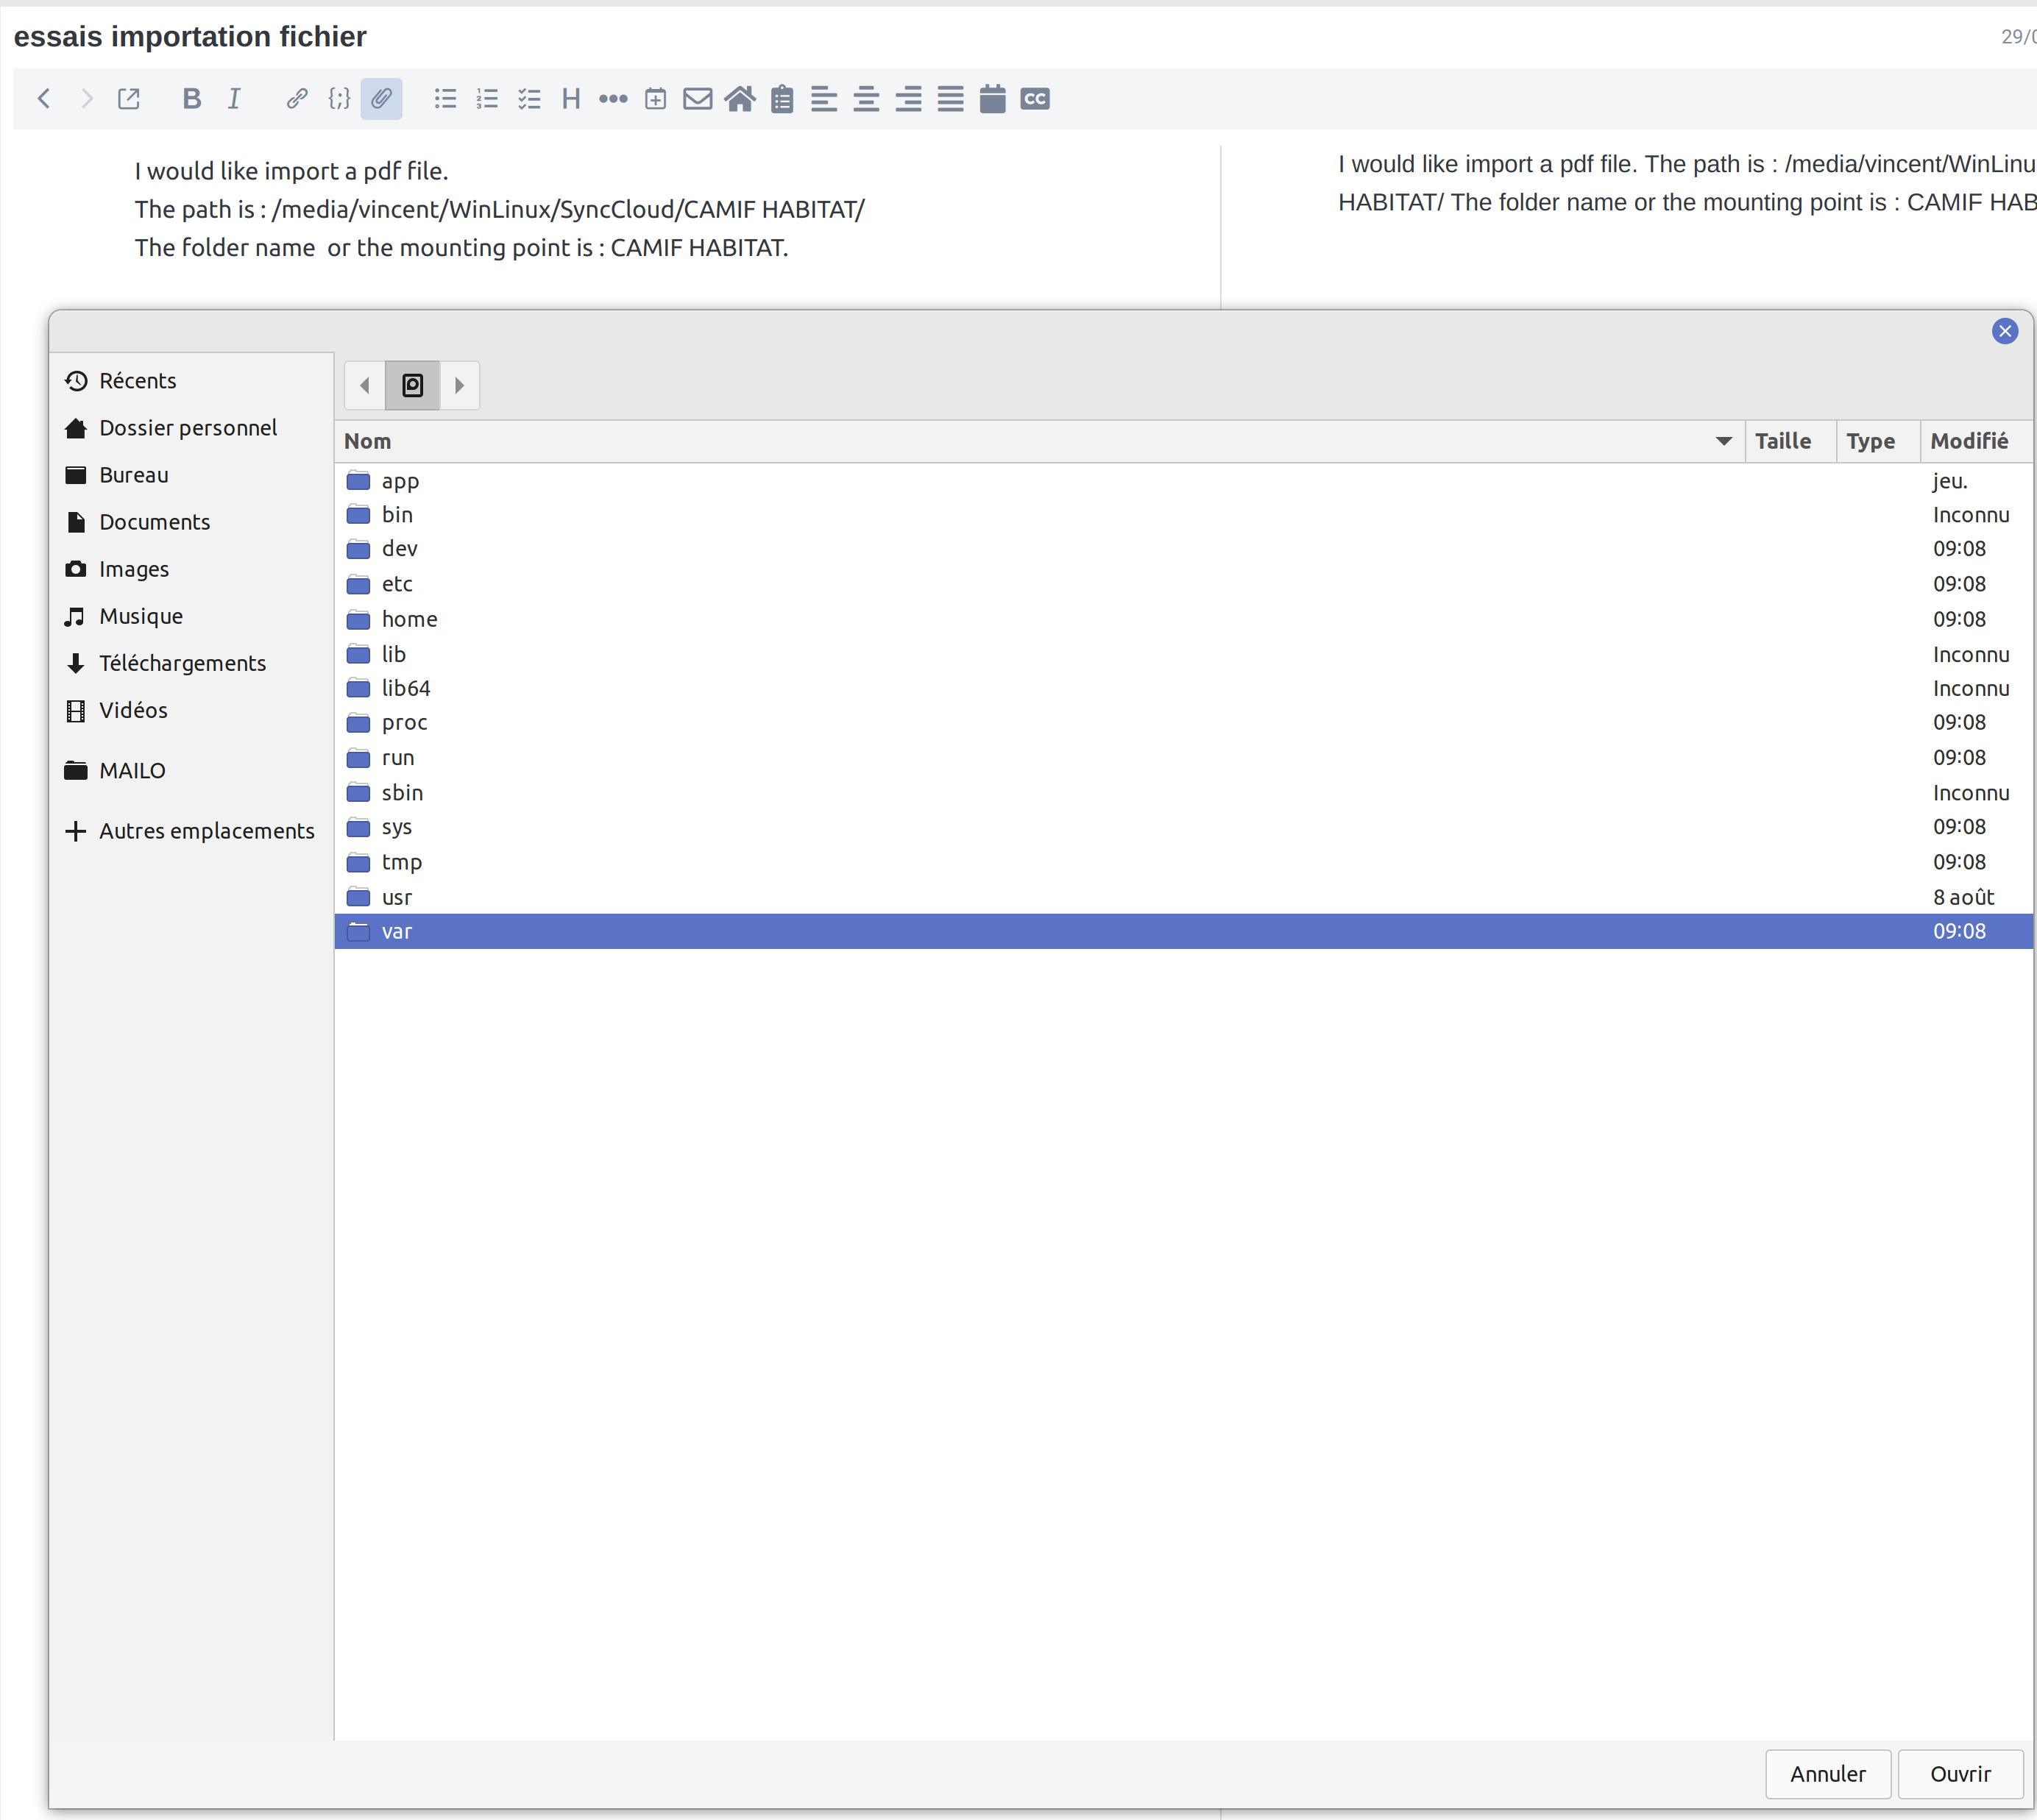Open the email envelope tool
Viewport: 2037px width, 1820px height.
pos(698,98)
